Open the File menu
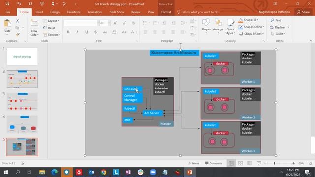 point(8,12)
